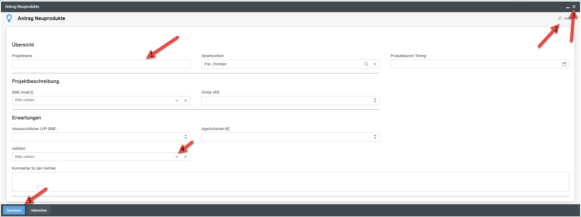Adjust Größe VKE using spinner arrows
Screen dimensions: 581x217
pyautogui.click(x=375, y=101)
